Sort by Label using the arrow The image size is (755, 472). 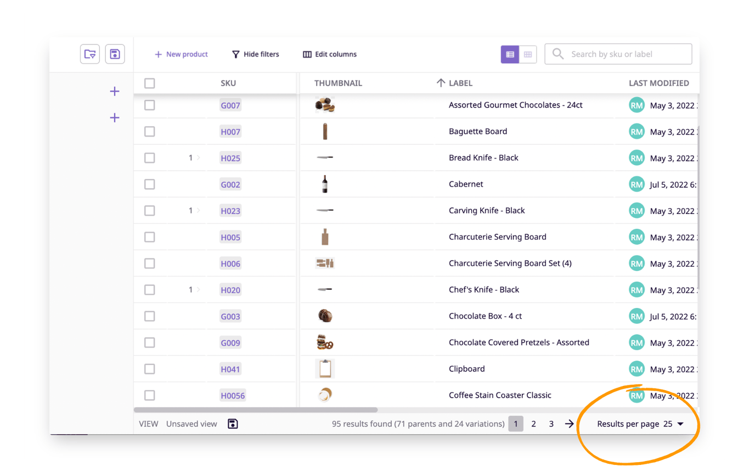point(440,82)
